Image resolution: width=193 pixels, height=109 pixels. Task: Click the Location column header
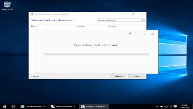[x=81, y=26]
